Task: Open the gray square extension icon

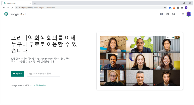Action: coord(178,8)
